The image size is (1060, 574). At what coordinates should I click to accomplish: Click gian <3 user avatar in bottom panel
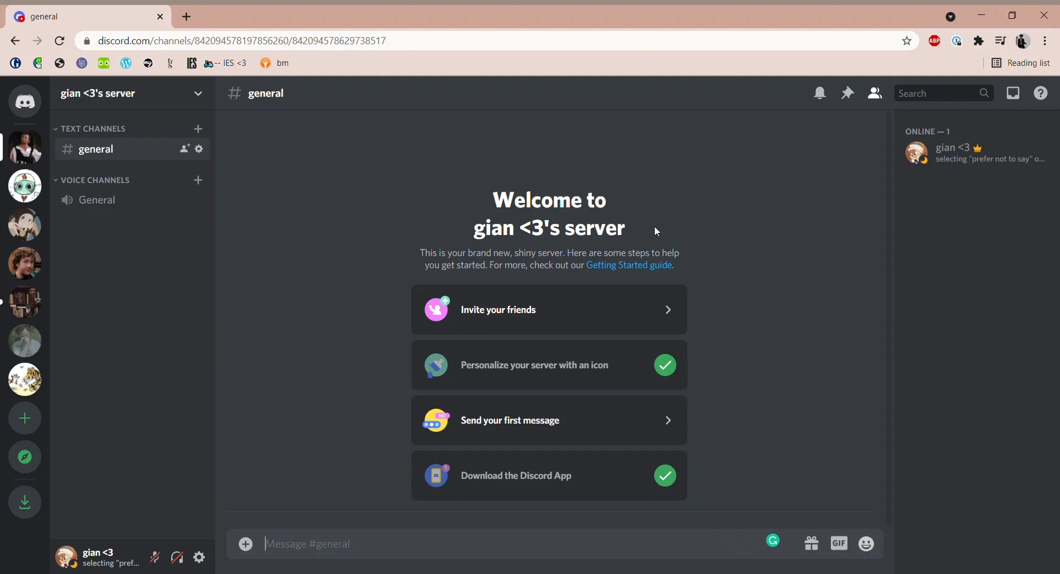66,557
